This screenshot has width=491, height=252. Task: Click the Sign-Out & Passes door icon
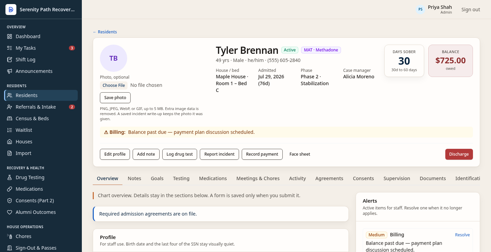point(10,248)
